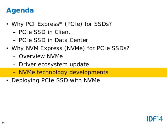Select 'Why NVM Express (NVMe) for PCIe SSDs?' bullet
This screenshot has height=125, width=167.
point(70,48)
